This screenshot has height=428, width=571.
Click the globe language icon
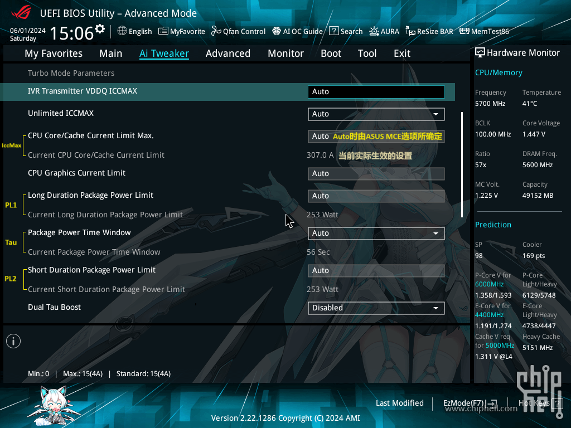click(122, 31)
